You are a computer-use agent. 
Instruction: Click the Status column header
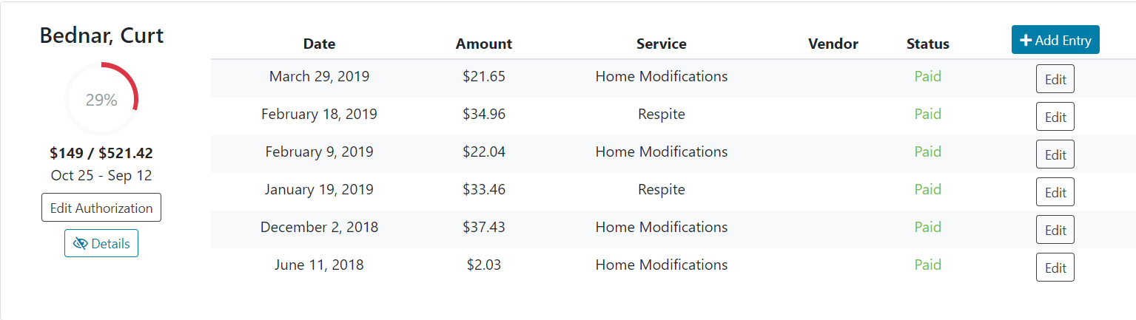(x=928, y=44)
